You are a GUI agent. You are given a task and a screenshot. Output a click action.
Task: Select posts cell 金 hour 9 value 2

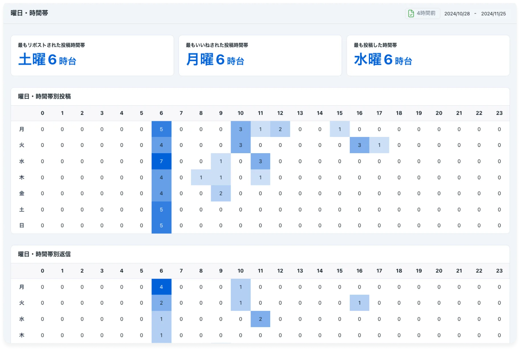click(x=221, y=193)
